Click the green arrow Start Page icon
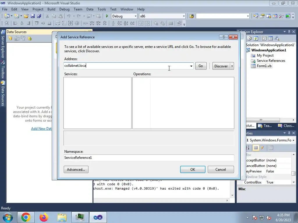The width and height of the screenshot is (298, 223). point(288,16)
